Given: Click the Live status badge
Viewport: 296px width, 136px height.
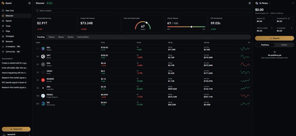Looking at the screenshot, I should coord(50,3).
